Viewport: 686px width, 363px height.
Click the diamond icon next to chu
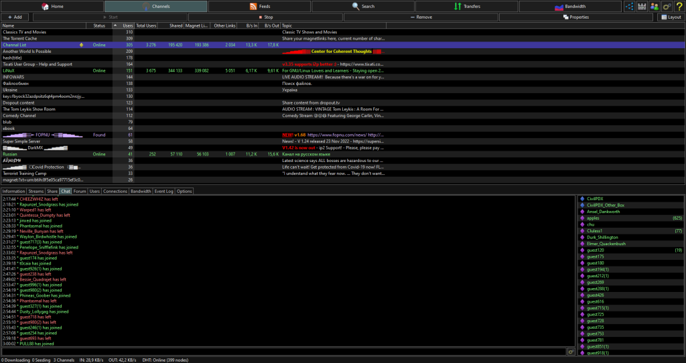(x=582, y=225)
